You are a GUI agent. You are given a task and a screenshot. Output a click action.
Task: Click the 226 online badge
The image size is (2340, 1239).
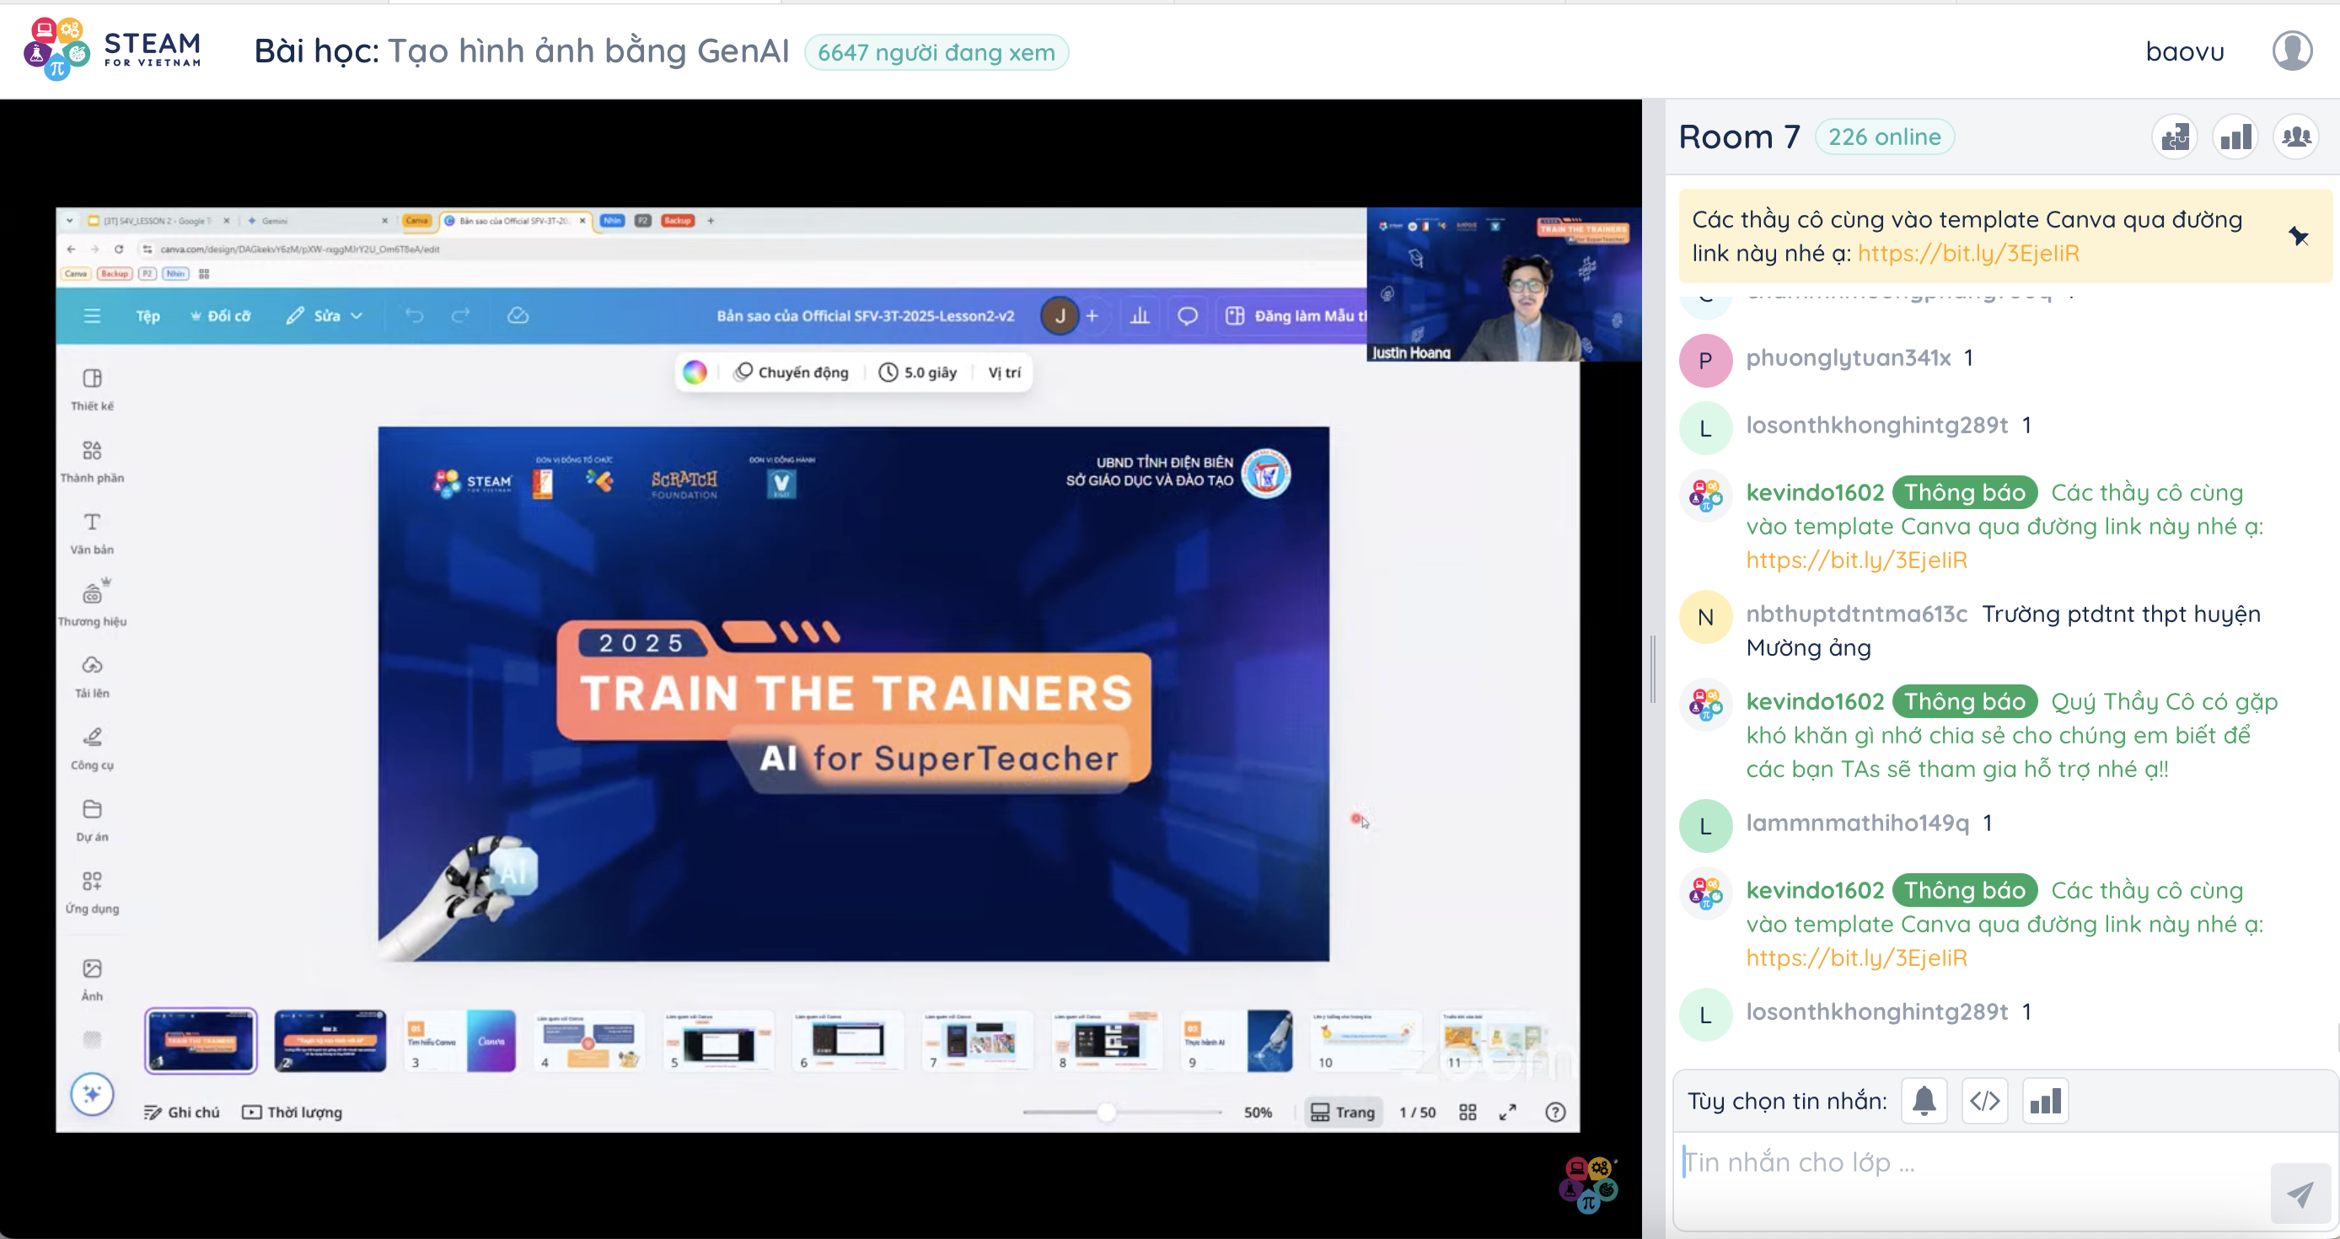pos(1884,137)
